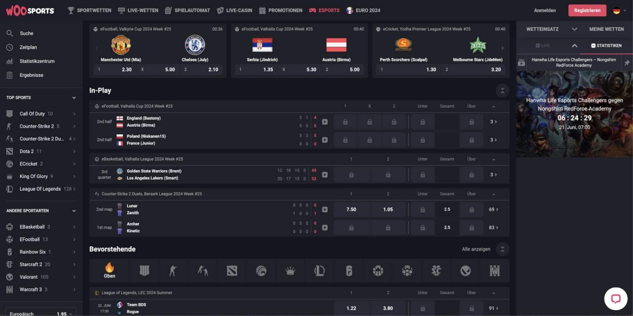Select the Counter-Strike filter icon in Bevorstehende
633x316 pixels.
coord(173,271)
